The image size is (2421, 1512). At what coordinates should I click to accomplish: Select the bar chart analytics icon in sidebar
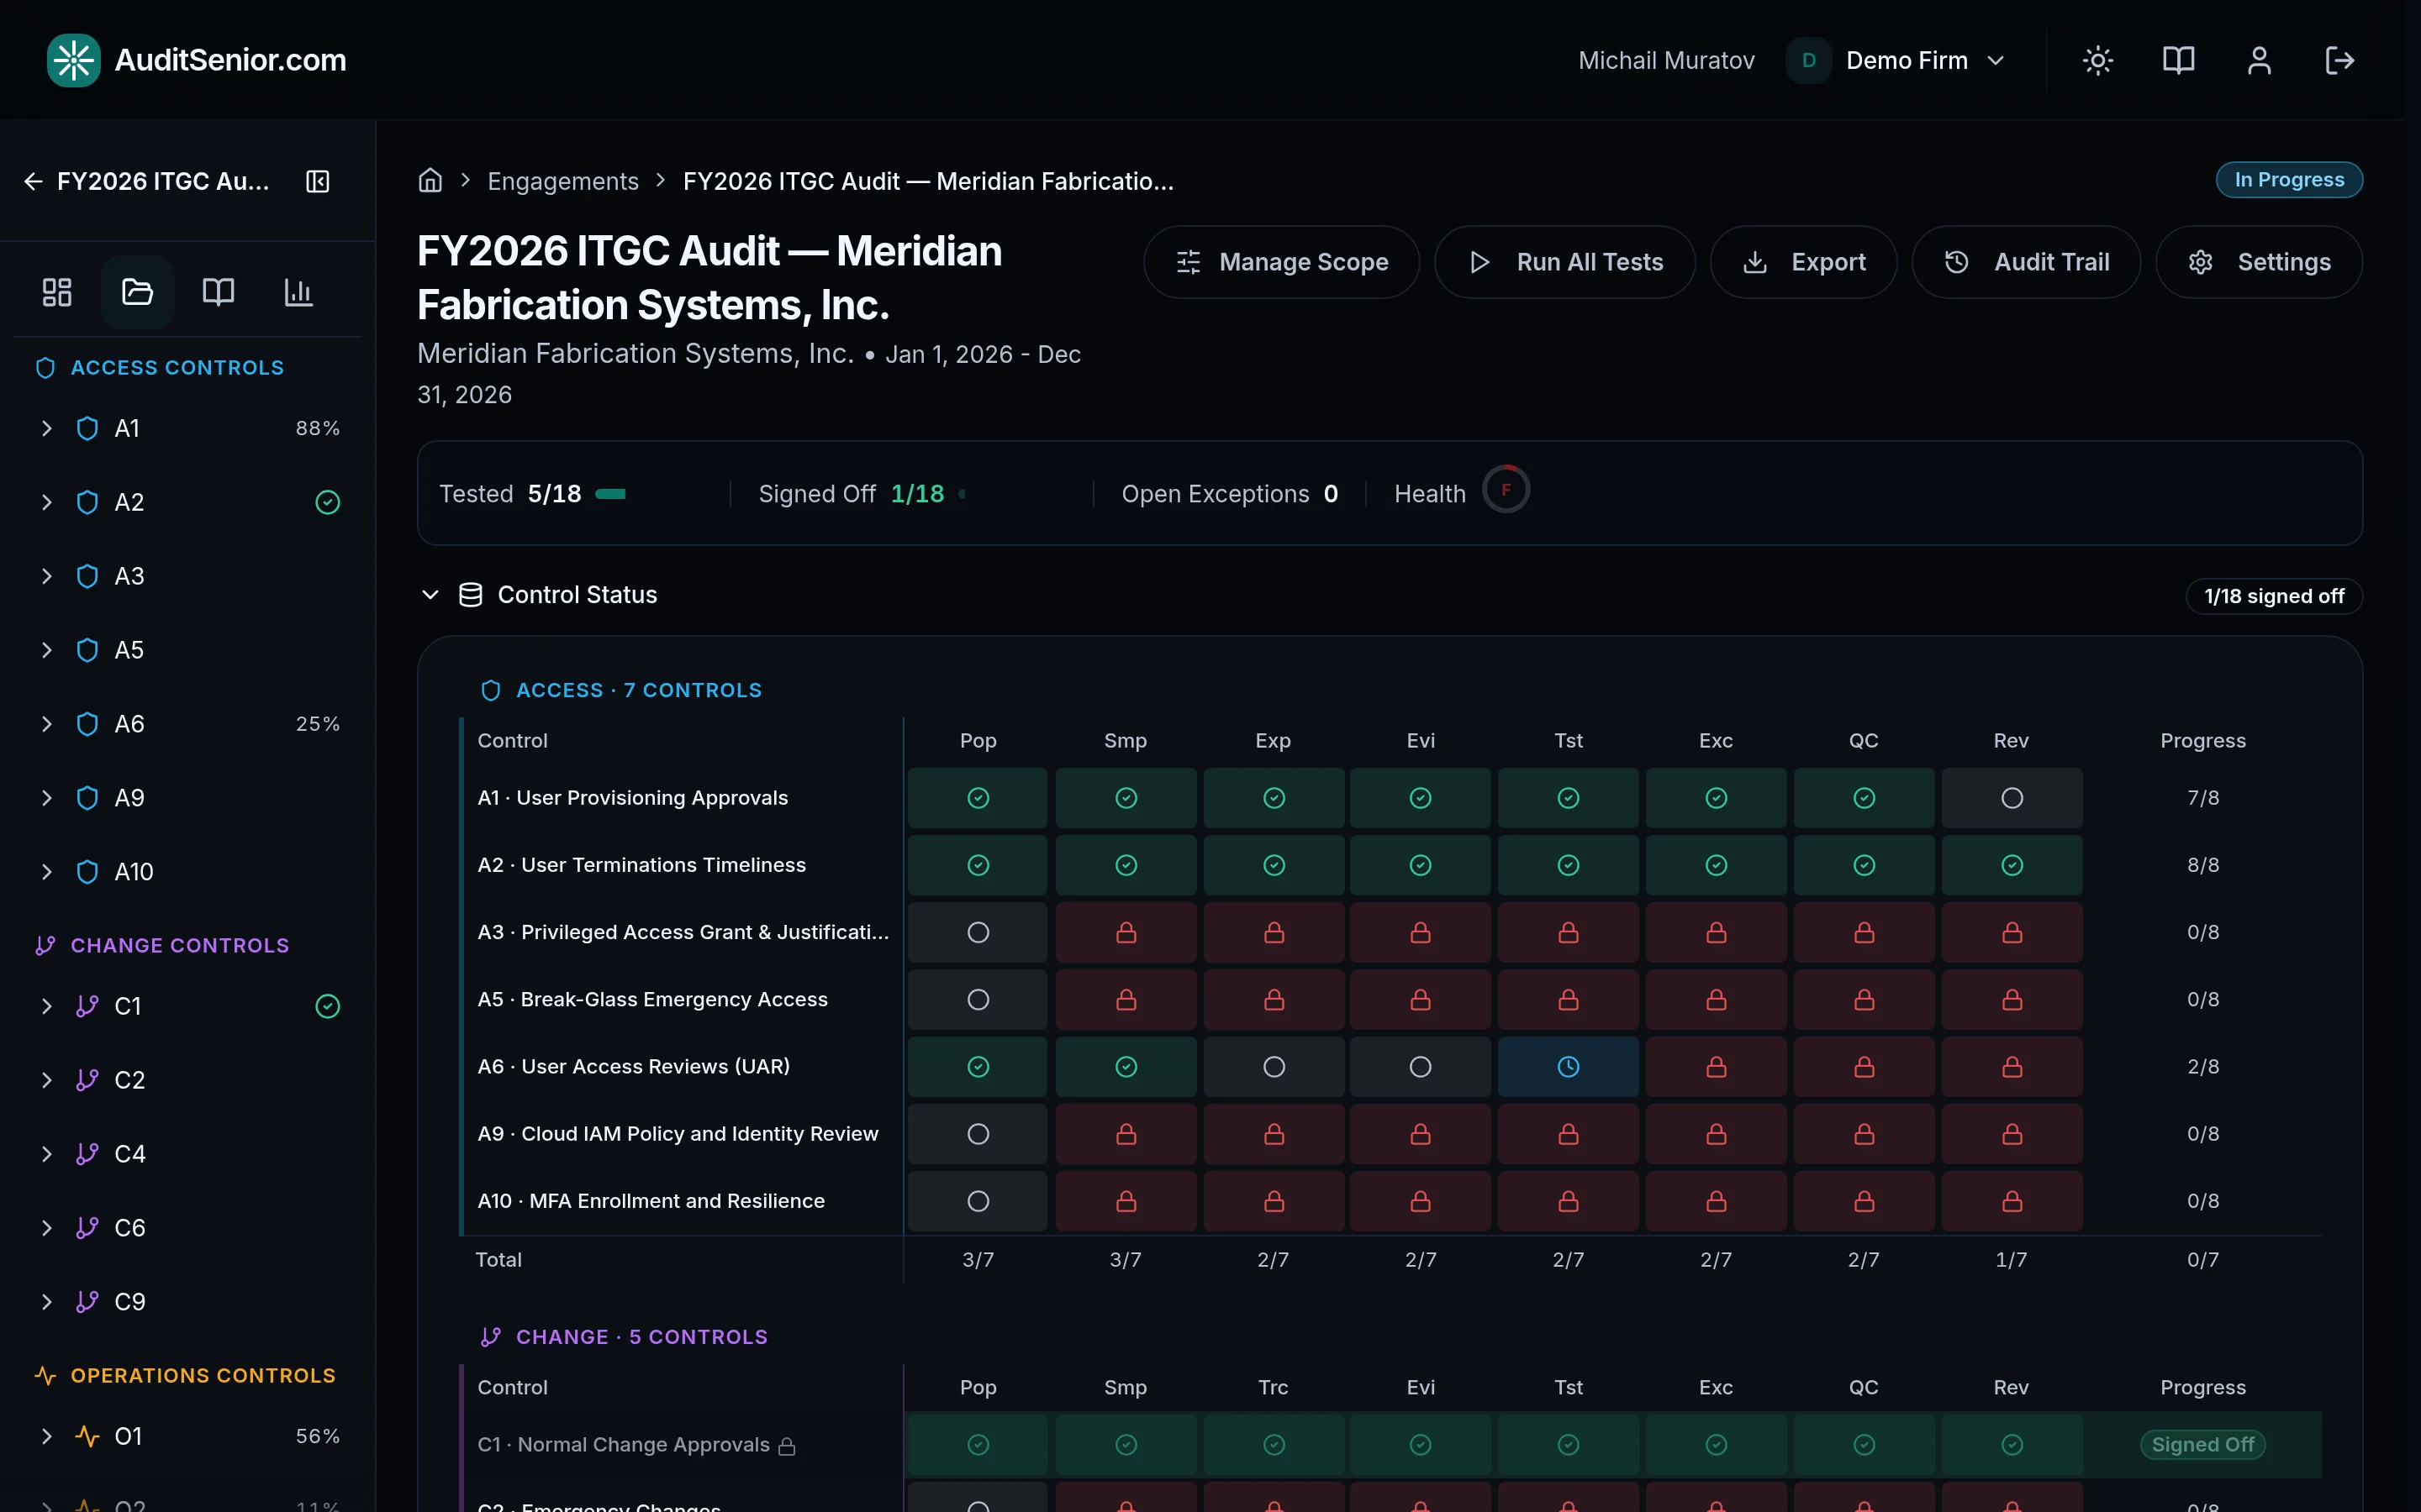pos(298,292)
